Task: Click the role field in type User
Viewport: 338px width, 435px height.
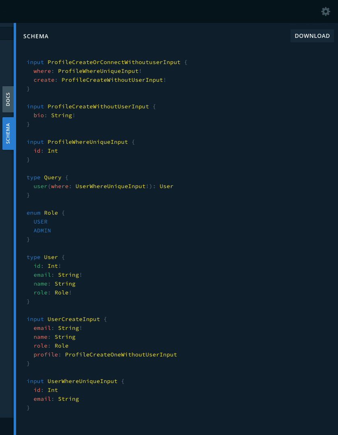Action: pos(40,292)
